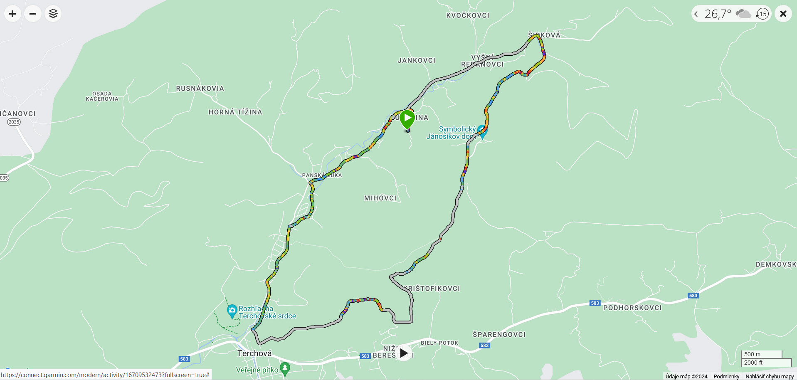Click the green activity start marker
Screen dimensions: 797x380
click(407, 120)
